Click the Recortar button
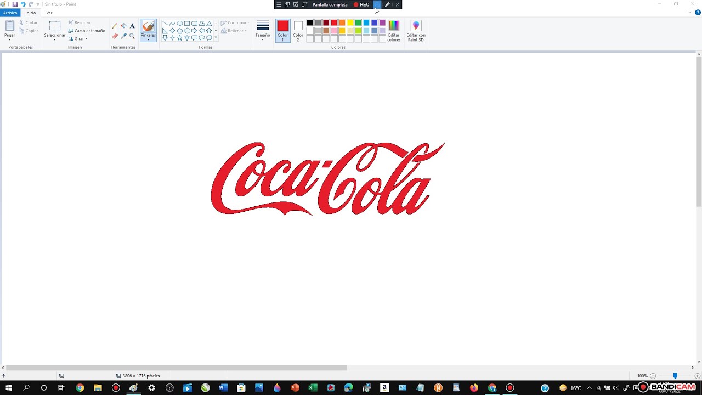Screen dimensions: 702x395 coord(80,22)
